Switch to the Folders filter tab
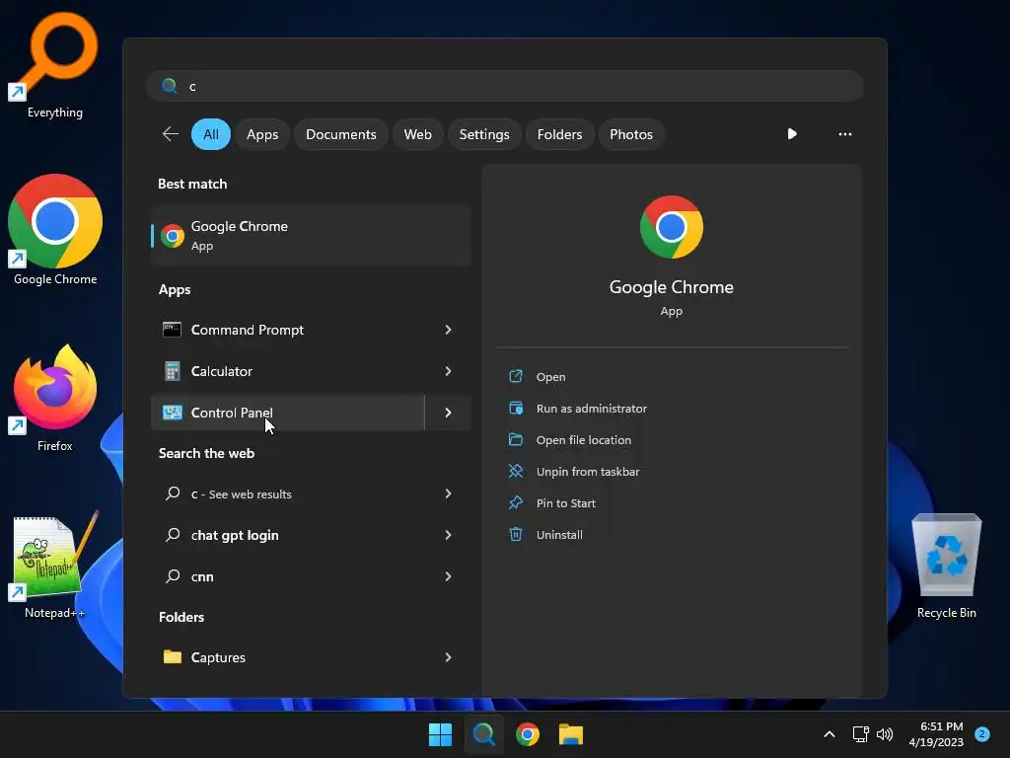The image size is (1010, 758). click(560, 134)
